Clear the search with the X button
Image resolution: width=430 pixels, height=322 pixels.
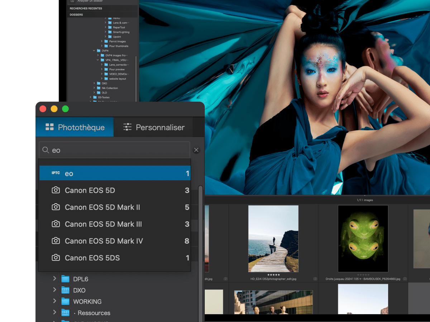tap(196, 150)
